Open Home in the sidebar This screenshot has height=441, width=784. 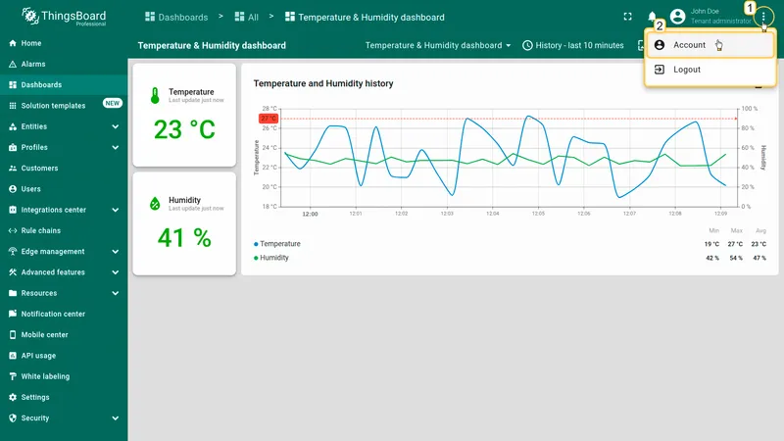[64, 43]
